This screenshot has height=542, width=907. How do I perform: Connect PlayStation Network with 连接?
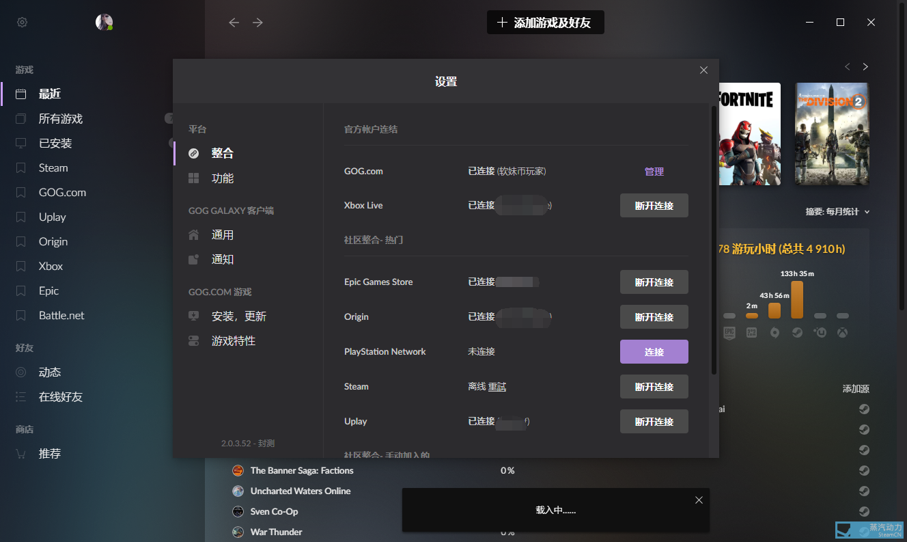click(x=654, y=352)
